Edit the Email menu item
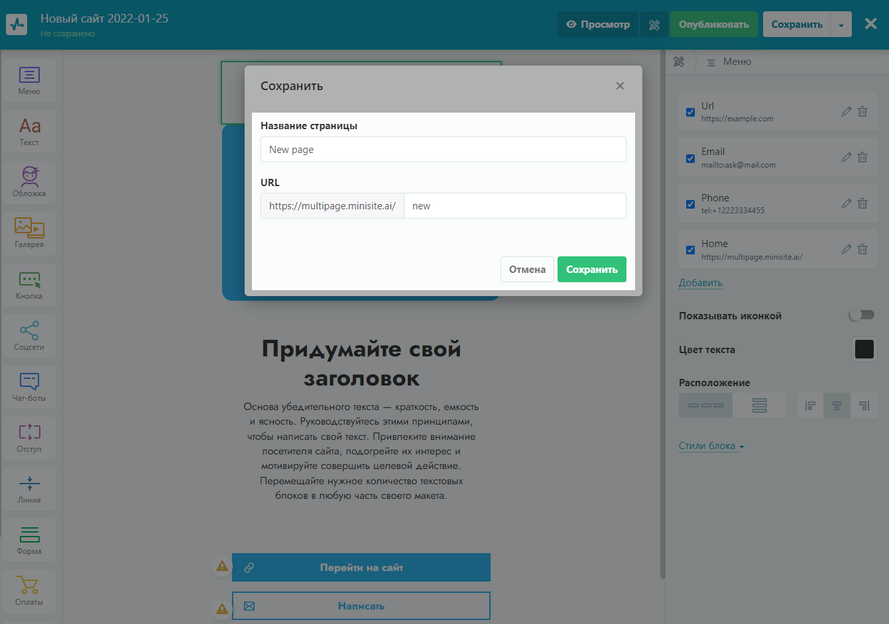Viewport: 889px width, 624px height. (846, 157)
